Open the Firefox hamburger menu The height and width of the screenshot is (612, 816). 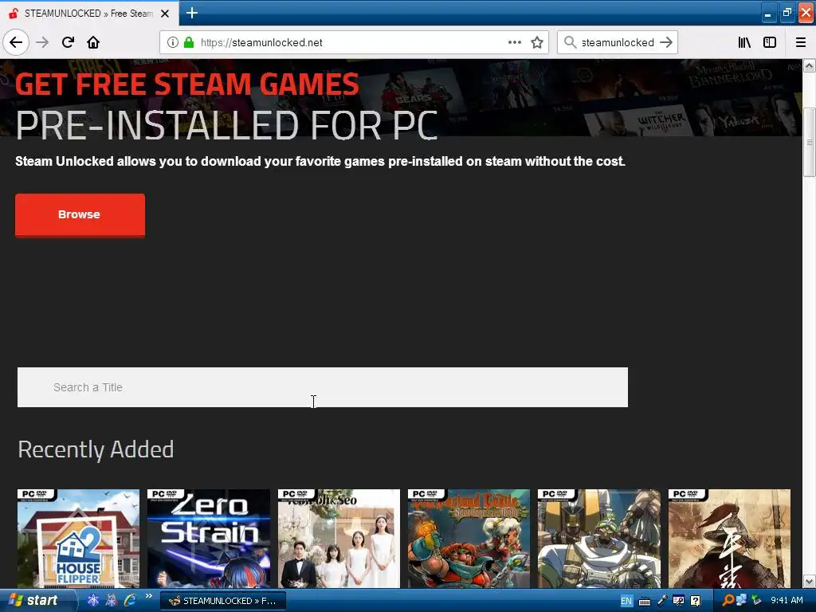(x=801, y=42)
